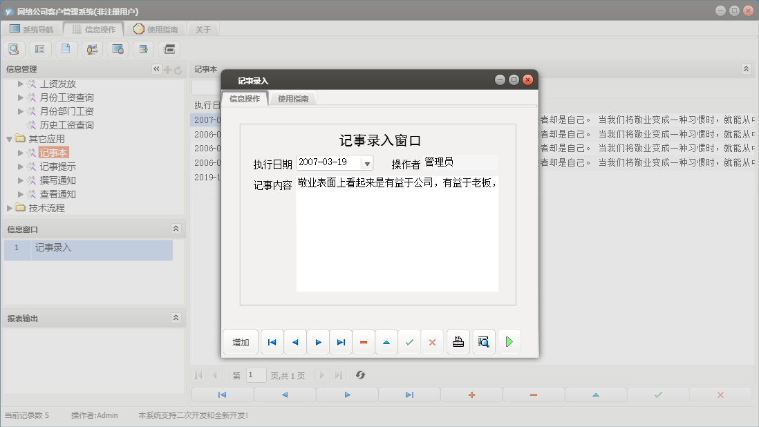
Task: Confirm the entry with the green check icon
Action: click(409, 341)
